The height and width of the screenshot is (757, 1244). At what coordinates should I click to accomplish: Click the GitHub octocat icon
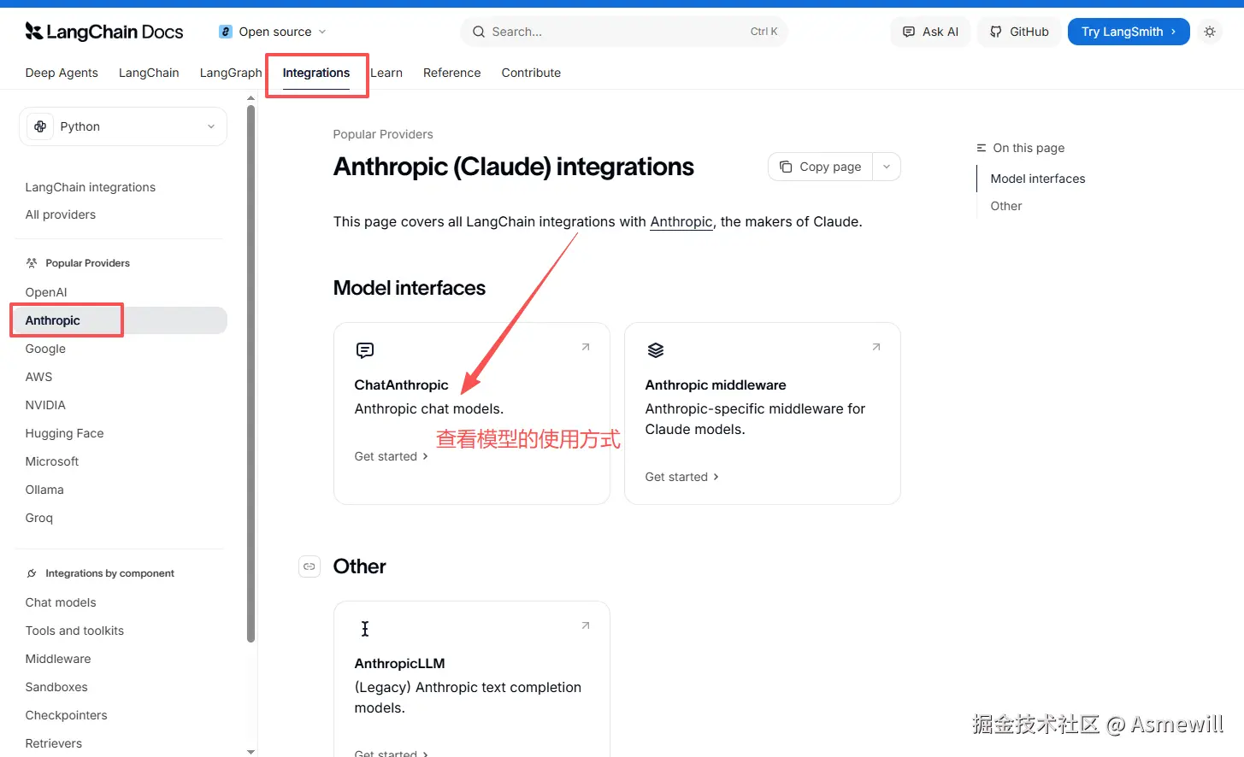[996, 32]
